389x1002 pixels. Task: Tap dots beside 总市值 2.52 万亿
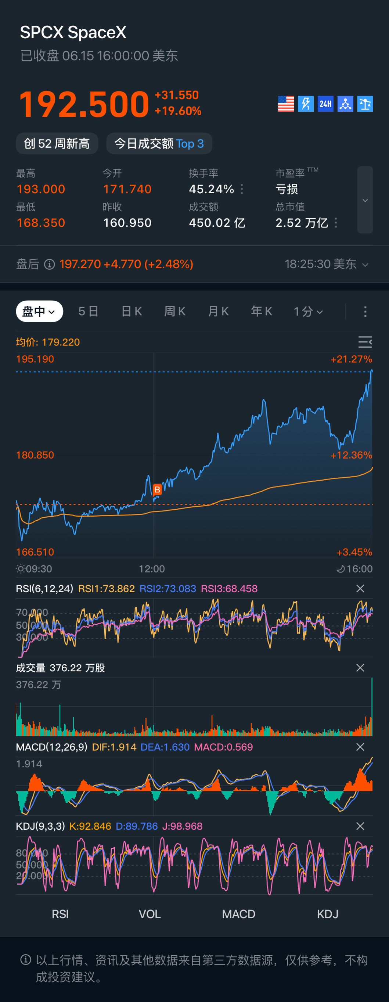pos(336,223)
